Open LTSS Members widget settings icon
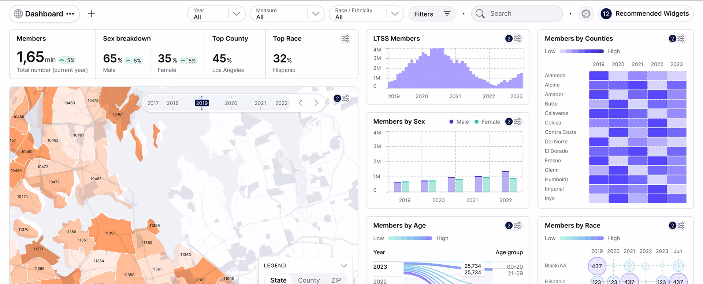The width and height of the screenshot is (703, 284). pyautogui.click(x=517, y=39)
